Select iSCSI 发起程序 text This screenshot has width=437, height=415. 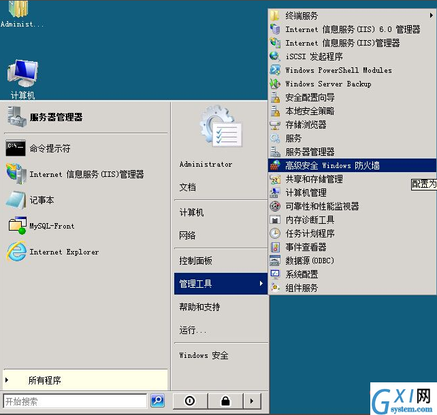pos(314,56)
